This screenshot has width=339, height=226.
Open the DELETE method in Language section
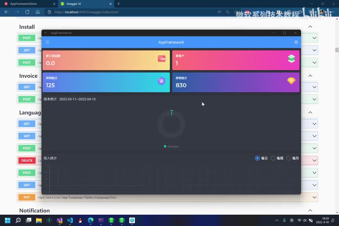pyautogui.click(x=27, y=160)
